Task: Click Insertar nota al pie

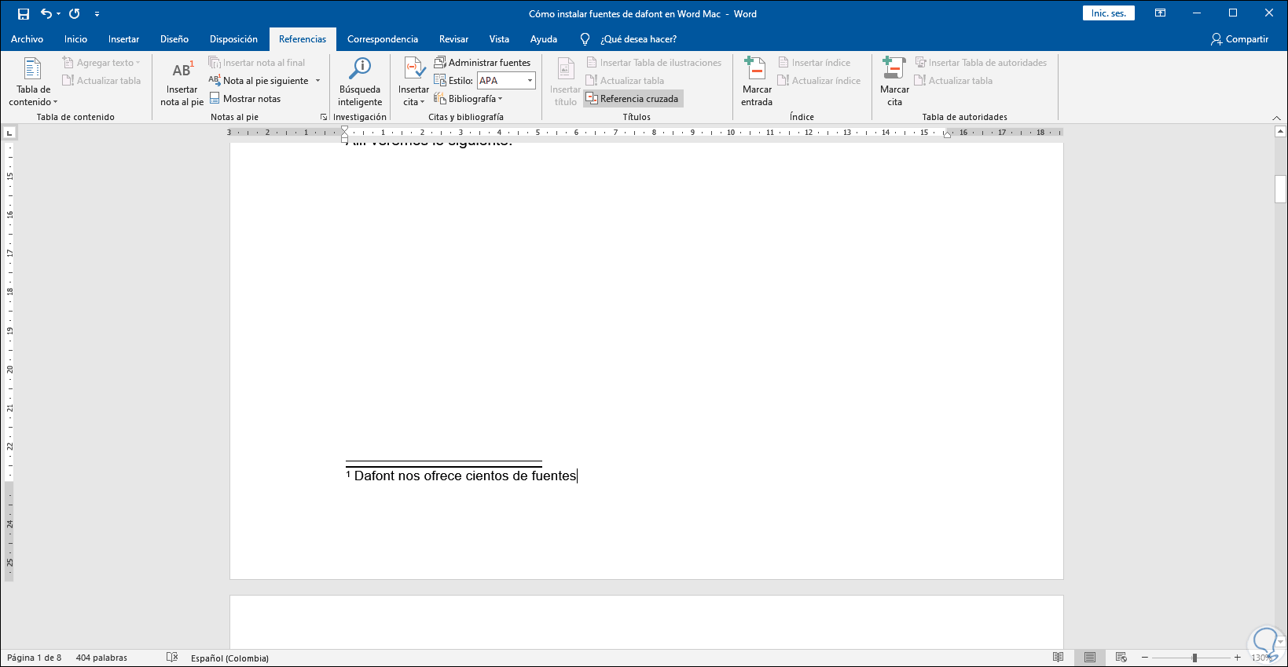Action: [x=182, y=82]
